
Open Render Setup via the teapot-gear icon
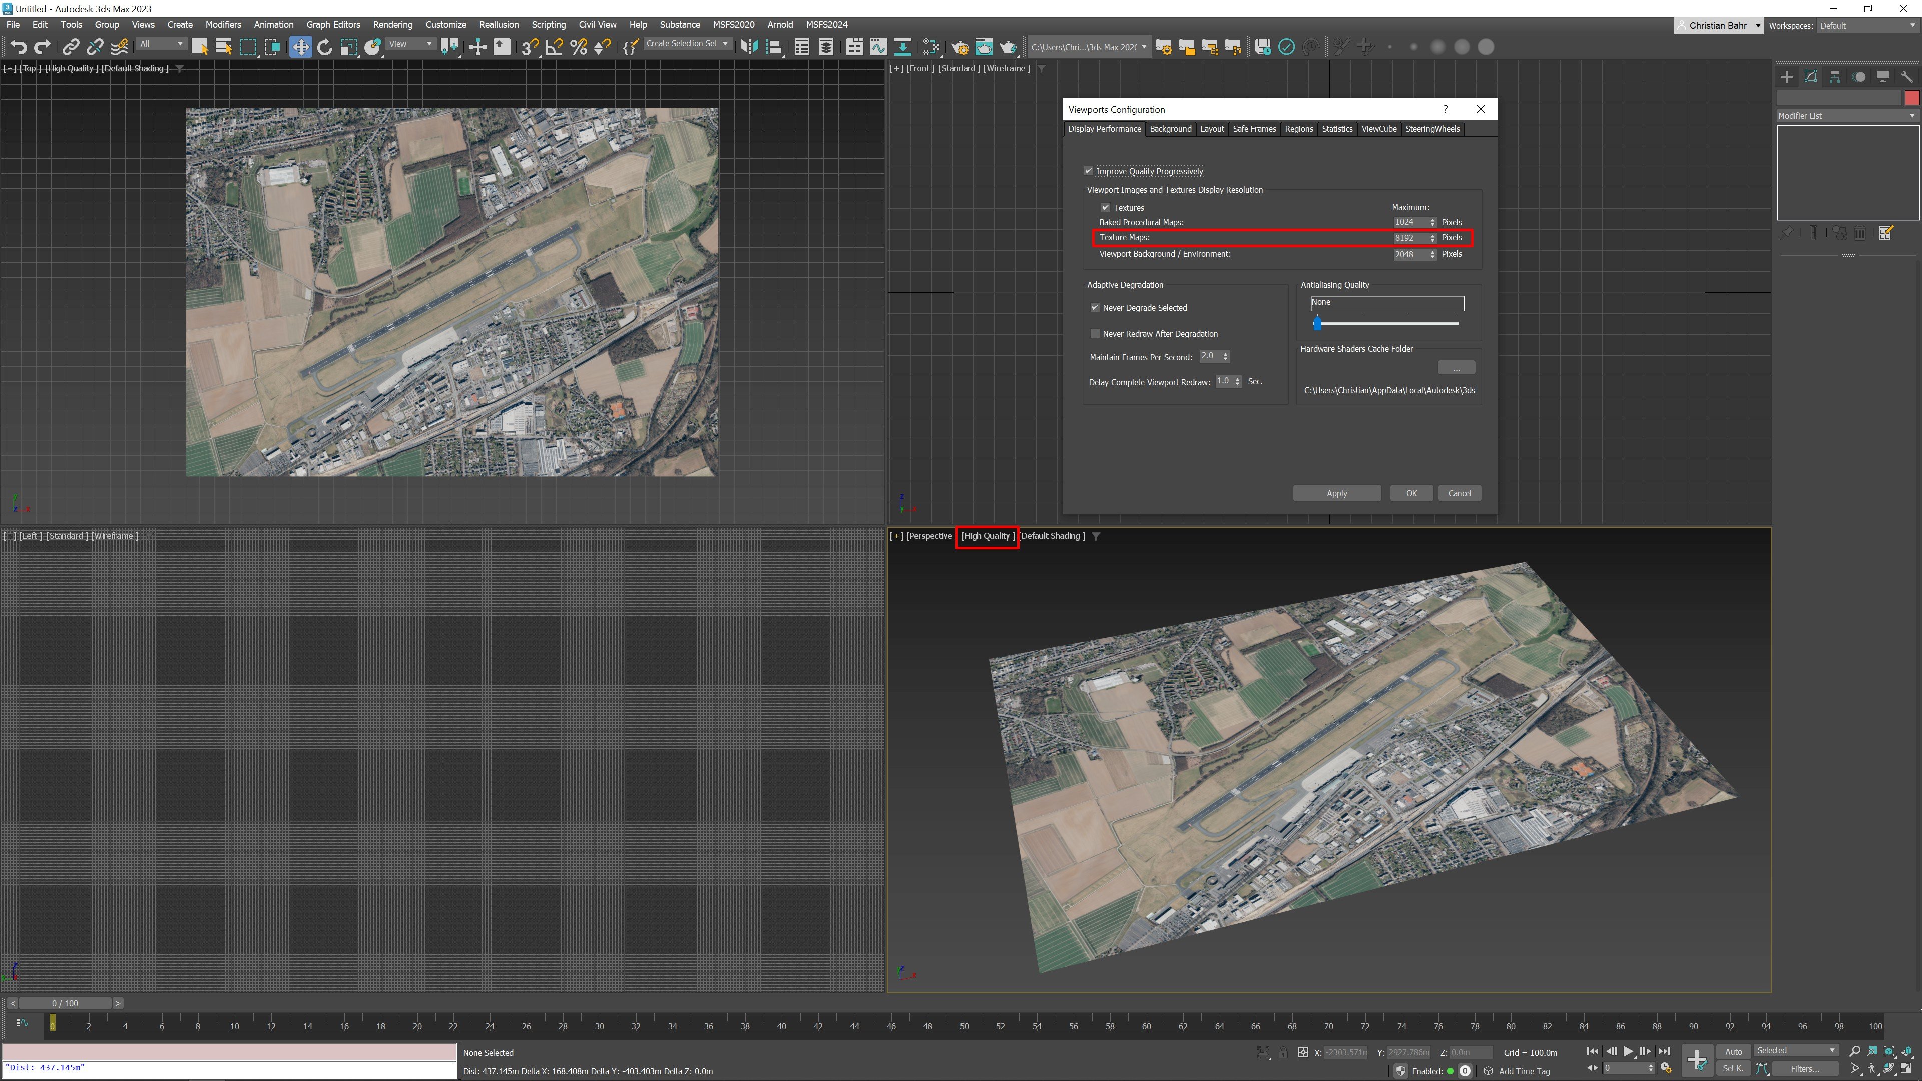pyautogui.click(x=960, y=46)
